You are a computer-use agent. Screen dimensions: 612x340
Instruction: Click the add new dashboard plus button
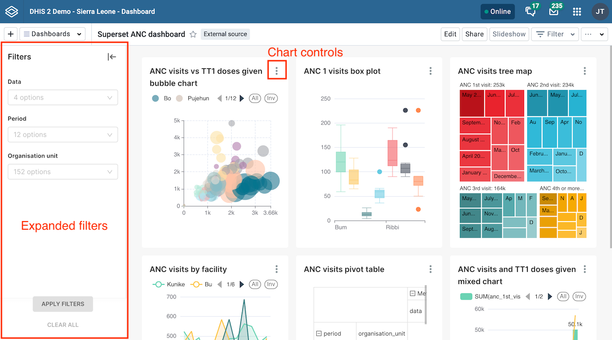tap(11, 34)
